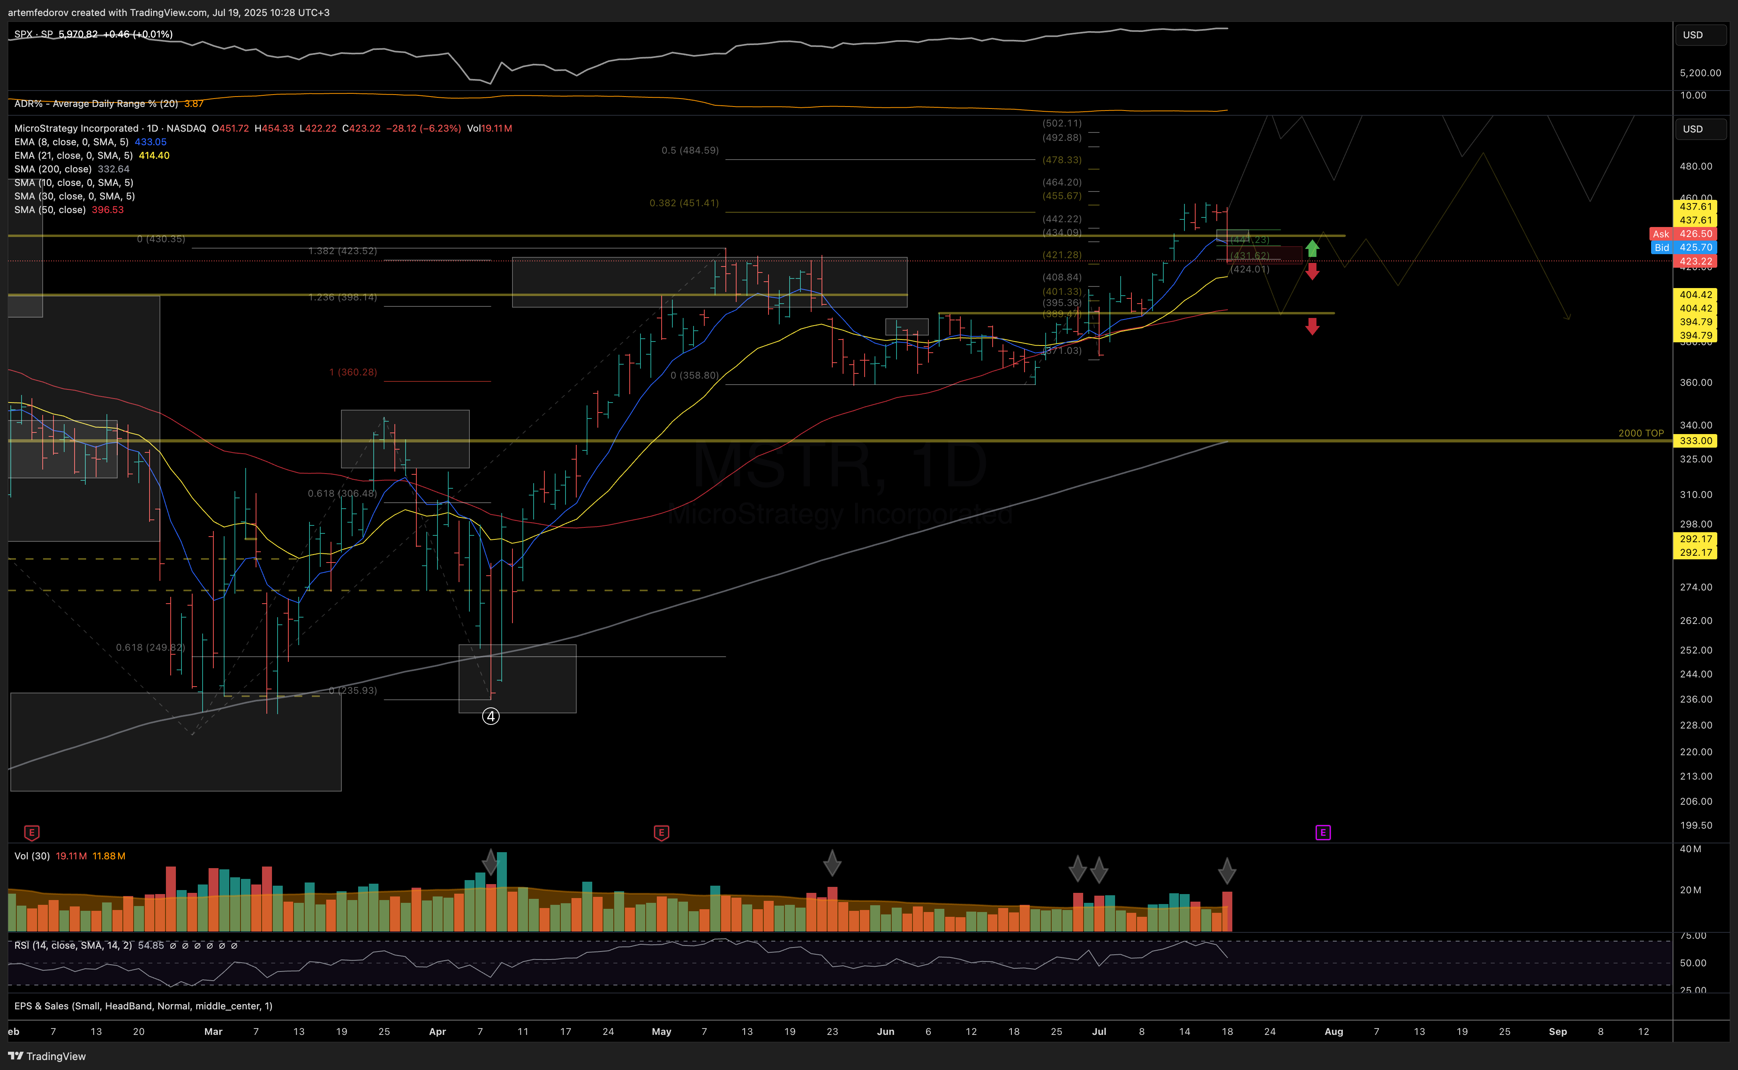Select the SMA (50, close) indicator legend
This screenshot has width=1738, height=1070.
(x=50, y=209)
